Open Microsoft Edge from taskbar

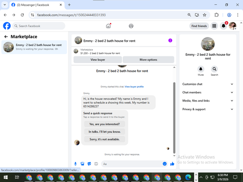click(x=188, y=177)
